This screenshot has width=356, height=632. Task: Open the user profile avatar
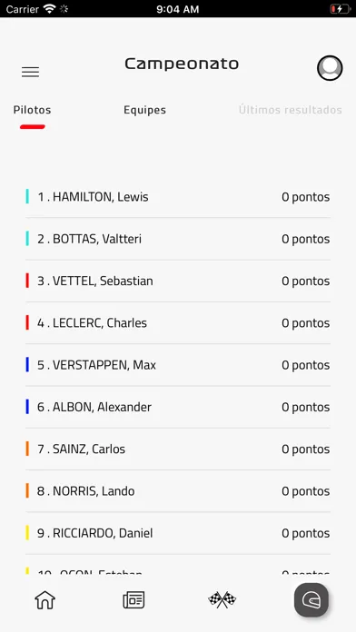(x=330, y=68)
